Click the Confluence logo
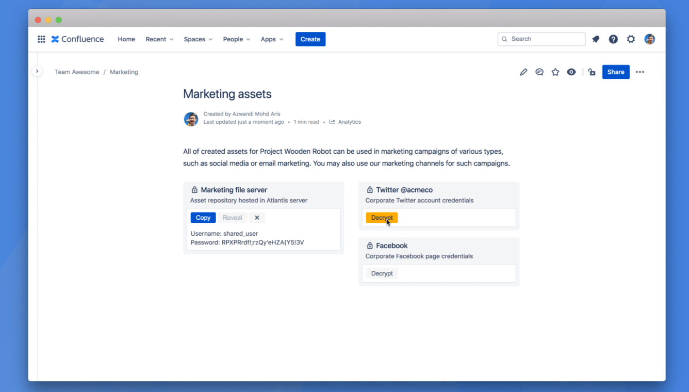The image size is (689, 392). 77,39
